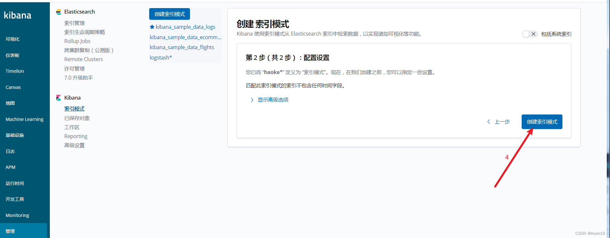Open 地图 in sidebar
Screen dimensions: 610x238
click(10, 103)
